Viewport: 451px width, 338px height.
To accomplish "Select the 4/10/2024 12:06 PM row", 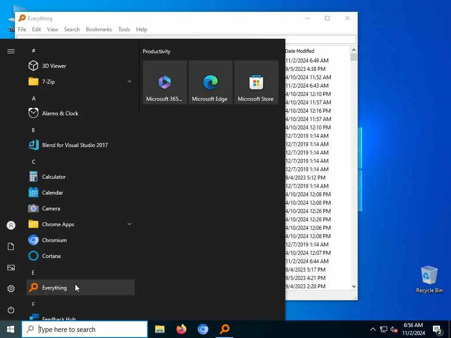I will coord(308,228).
